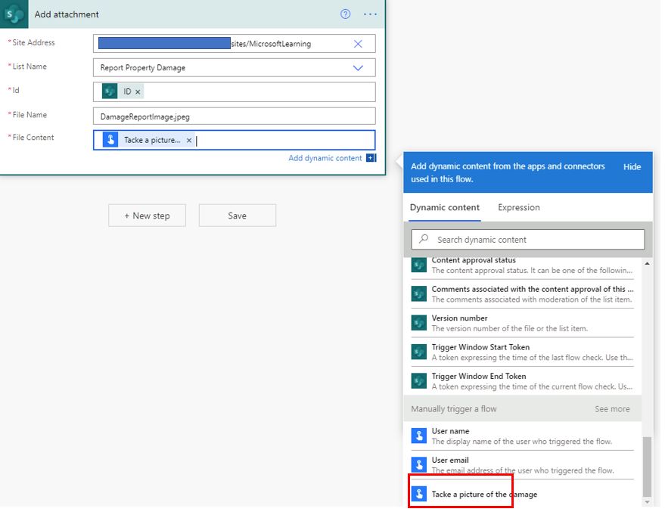Image resolution: width=665 pixels, height=515 pixels.
Task: Click the Add attachment title
Action: pos(67,14)
